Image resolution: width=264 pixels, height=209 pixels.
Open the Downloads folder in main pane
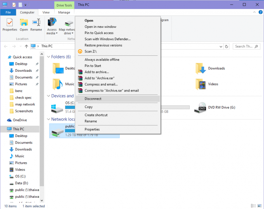(x=210, y=68)
